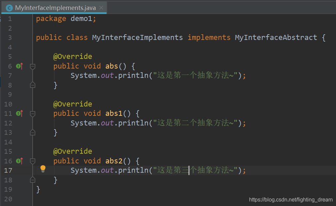Click the 'implements' keyword on line 3
Viewport: 336px width, 206px height.
pos(209,38)
